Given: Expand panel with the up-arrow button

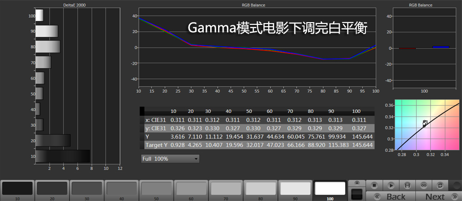Looking at the screenshot, I should coord(357,183).
